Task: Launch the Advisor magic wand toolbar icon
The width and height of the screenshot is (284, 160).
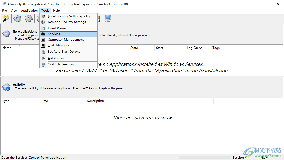Action: 5,18
